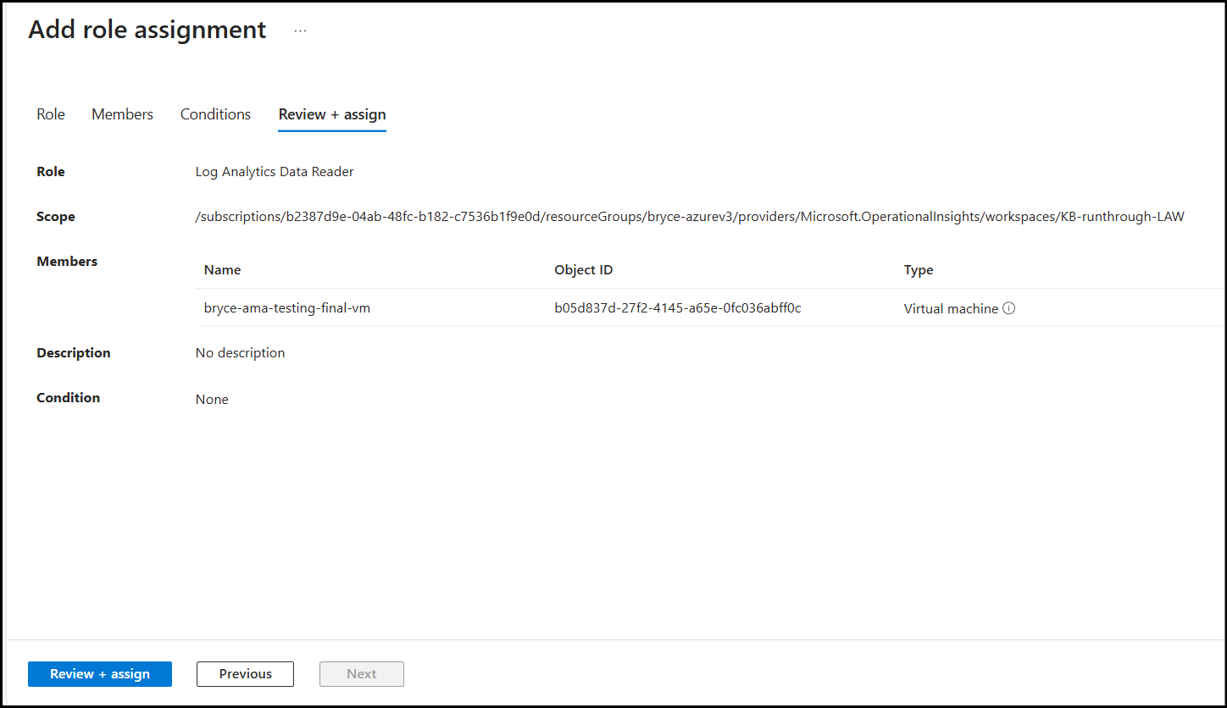Click the None value beside Condition

click(x=212, y=399)
